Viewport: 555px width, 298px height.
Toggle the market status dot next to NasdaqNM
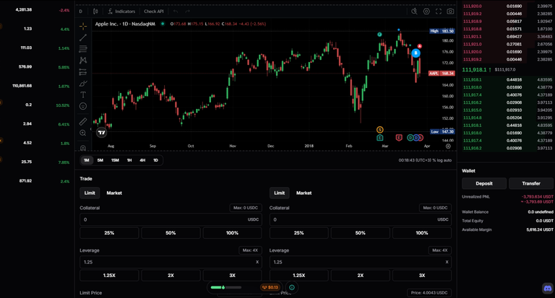[x=163, y=24]
